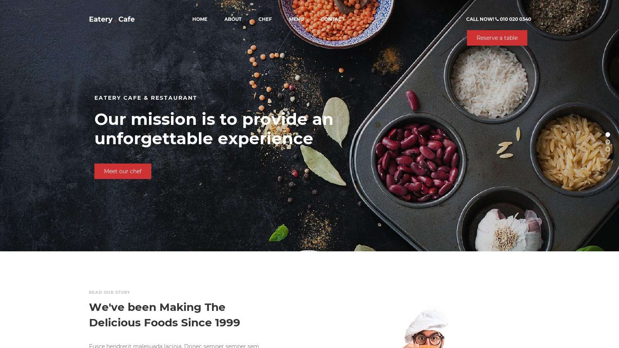Open the HOME navigation item

[x=200, y=19]
